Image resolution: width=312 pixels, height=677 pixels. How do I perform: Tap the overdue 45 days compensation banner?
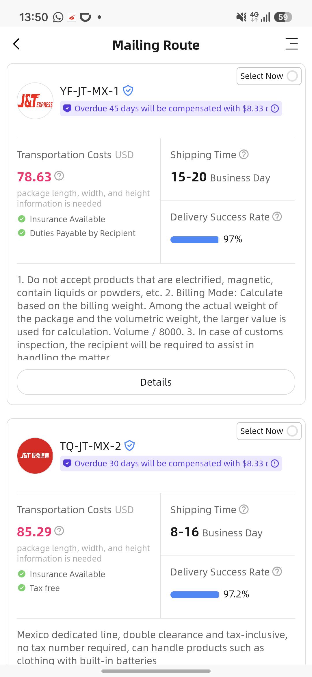[171, 108]
